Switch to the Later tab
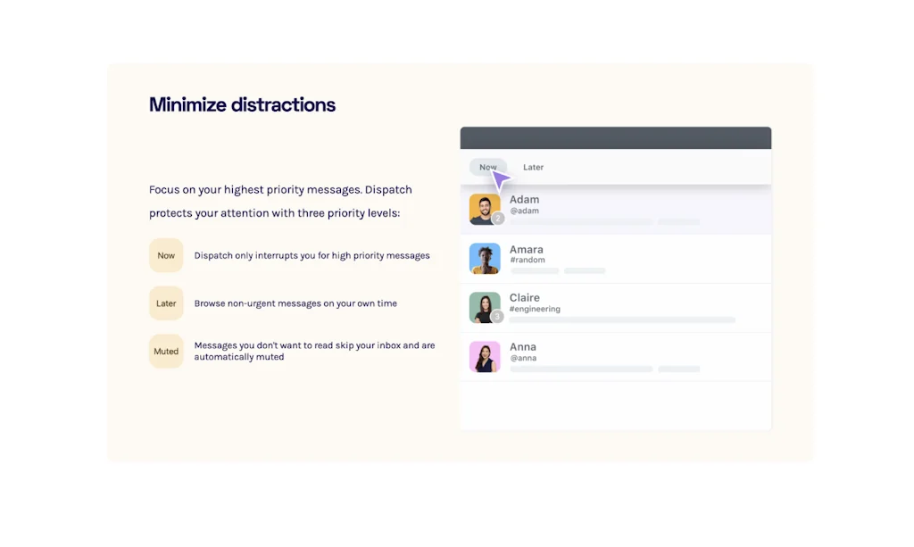The height and width of the screenshot is (547, 914). (x=533, y=167)
